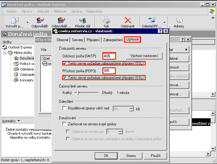Open the Odstraněná pošta deleted folder
Viewport: 217px width, 164px height.
pyautogui.click(x=24, y=75)
